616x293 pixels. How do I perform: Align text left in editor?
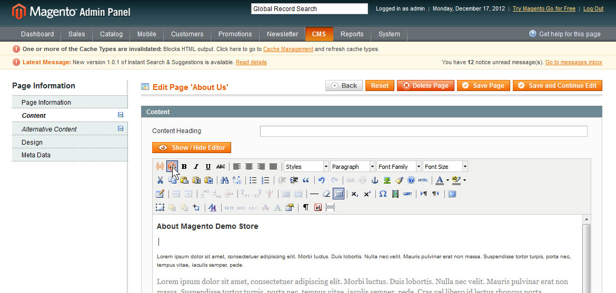236,167
